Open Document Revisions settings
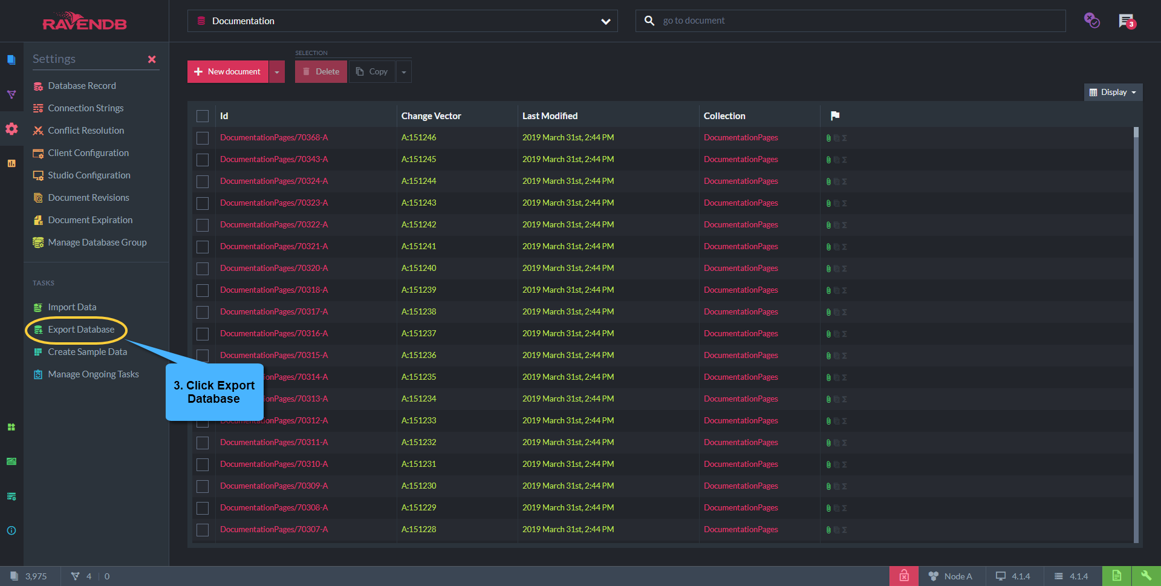Screen dimensions: 1161x586 [88, 198]
